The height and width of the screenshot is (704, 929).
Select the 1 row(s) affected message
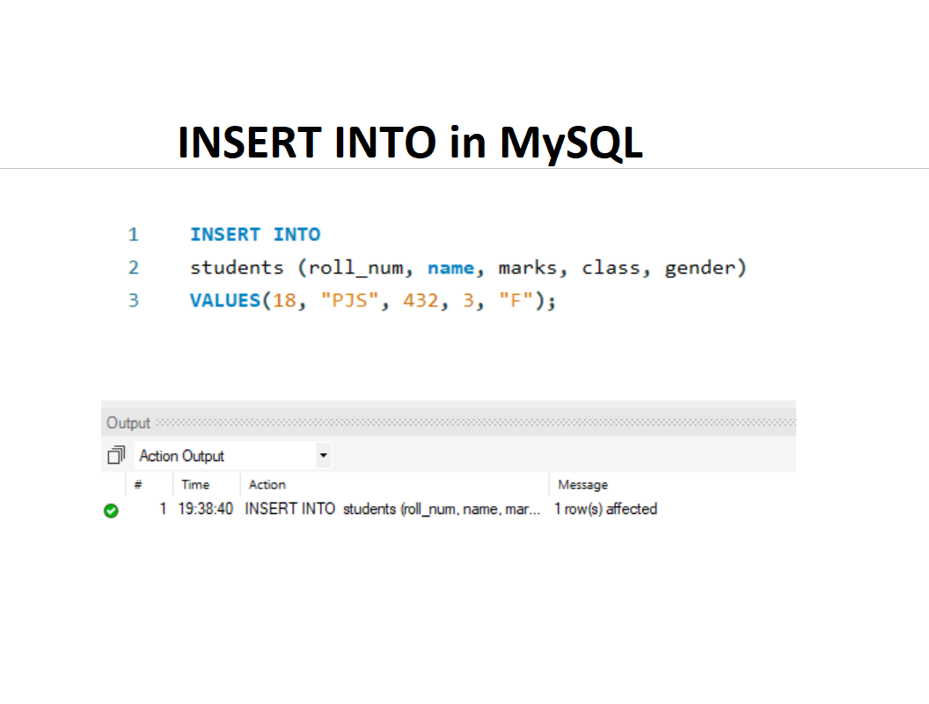click(x=605, y=510)
